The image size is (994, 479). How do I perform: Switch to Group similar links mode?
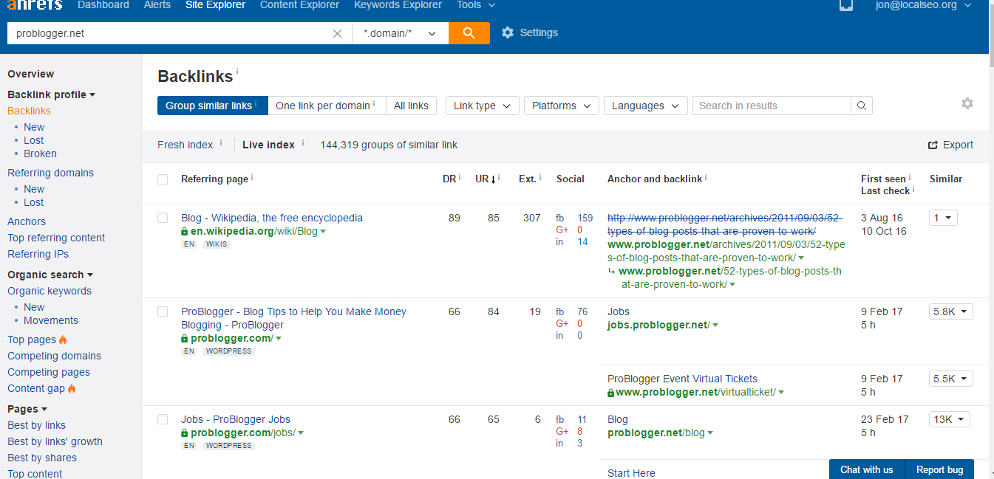(212, 106)
